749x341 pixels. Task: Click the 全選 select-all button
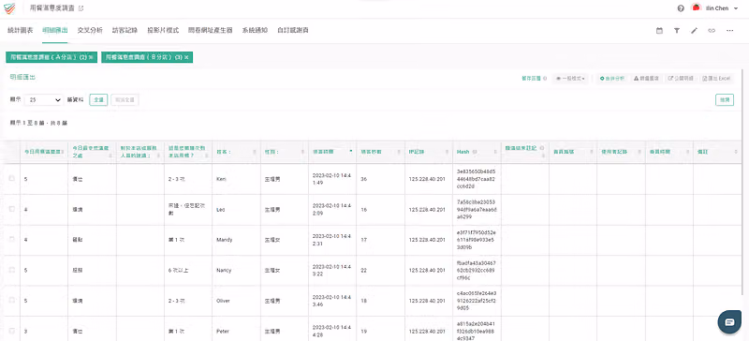tap(98, 100)
